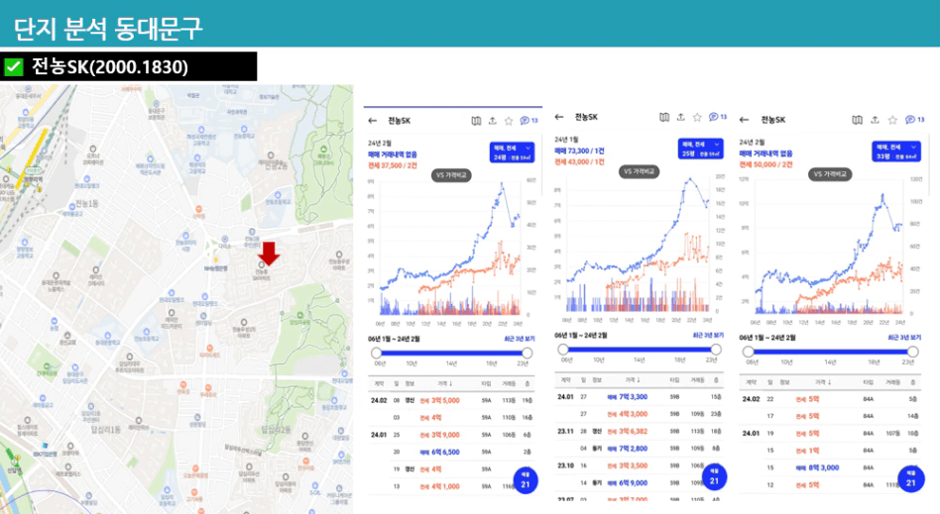This screenshot has height=514, width=940.
Task: Tap round blue 21 button in 25평 panel
Action: (x=714, y=476)
